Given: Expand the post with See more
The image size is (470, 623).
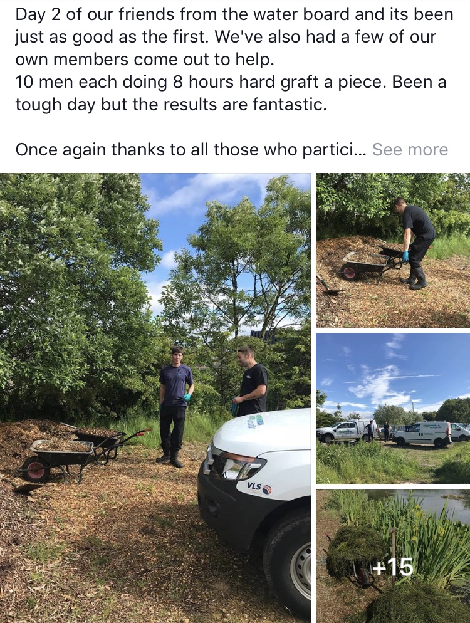Looking at the screenshot, I should tap(410, 150).
